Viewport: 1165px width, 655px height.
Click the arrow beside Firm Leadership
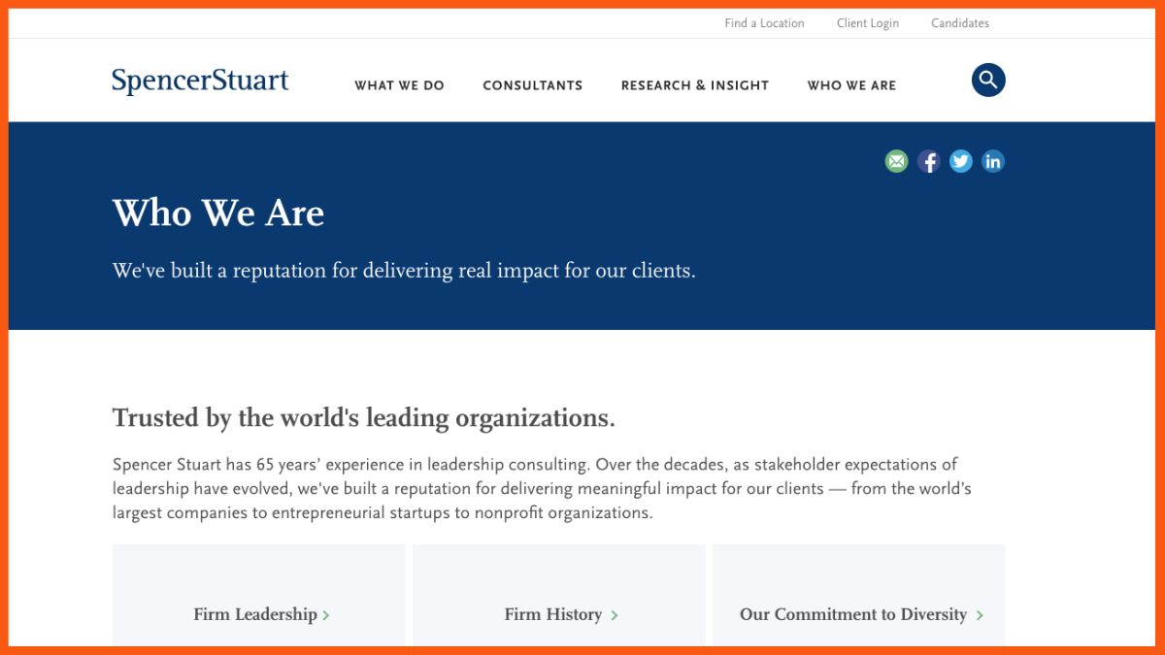click(326, 615)
